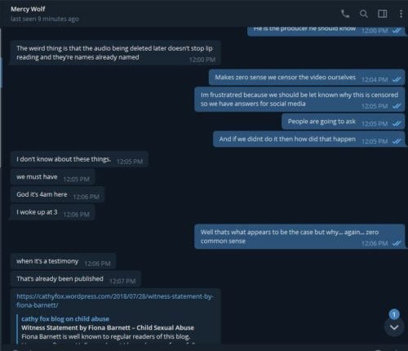This screenshot has height=351, width=408.
Task: Open the three-dot more options menu
Action: click(401, 14)
